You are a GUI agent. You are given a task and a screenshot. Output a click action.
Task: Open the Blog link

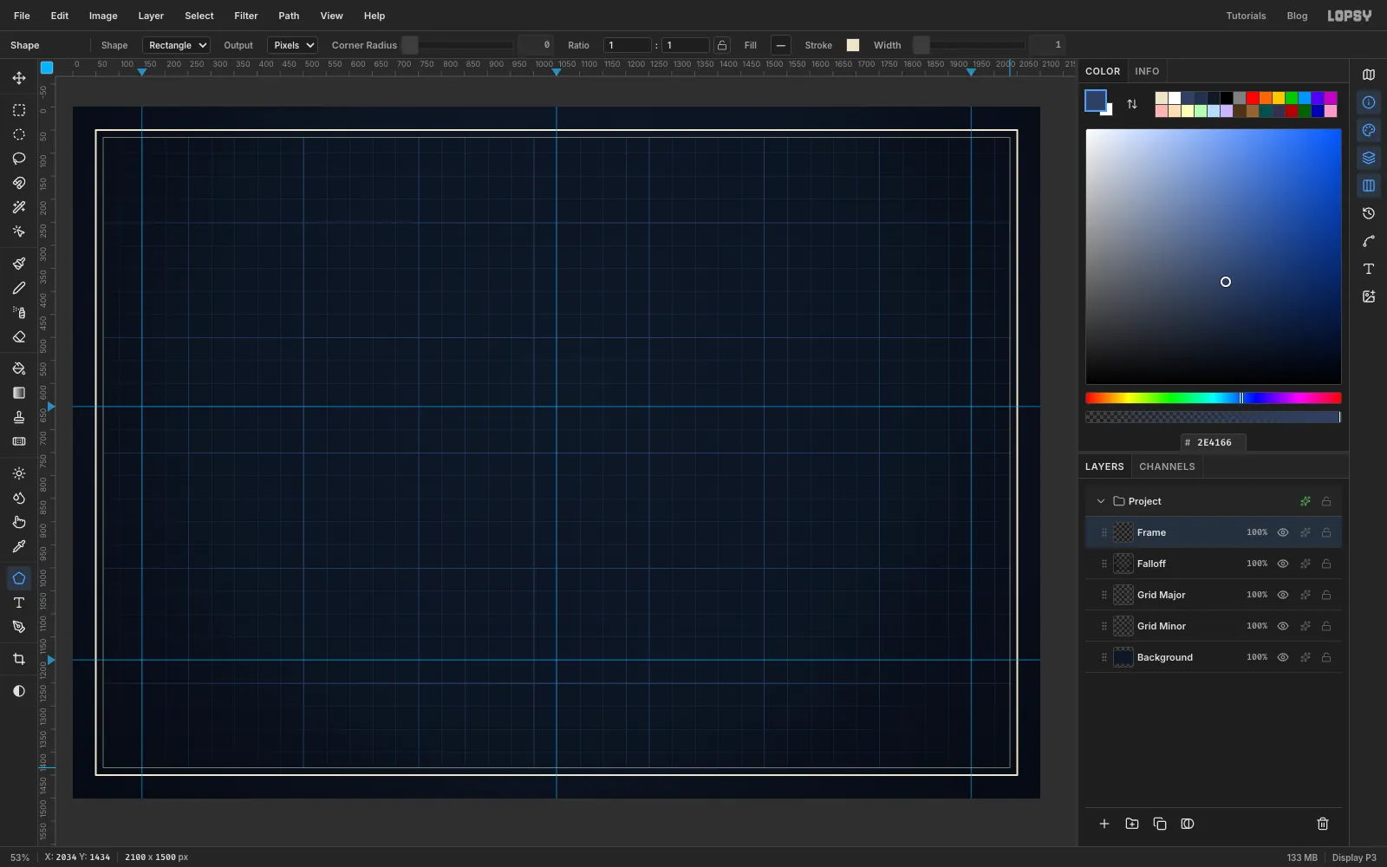[x=1297, y=16]
